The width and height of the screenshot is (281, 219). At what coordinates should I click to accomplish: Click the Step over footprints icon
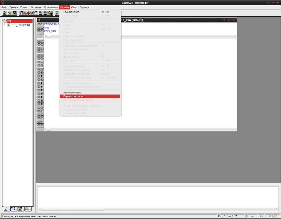31,13
